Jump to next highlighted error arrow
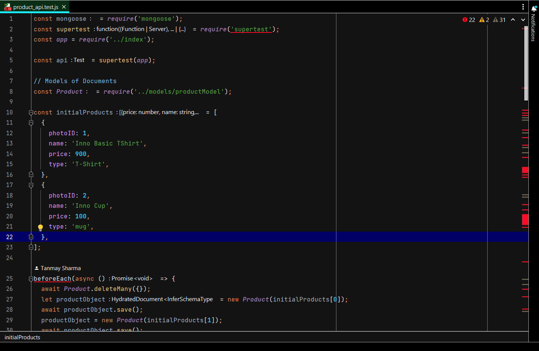 tap(523, 20)
